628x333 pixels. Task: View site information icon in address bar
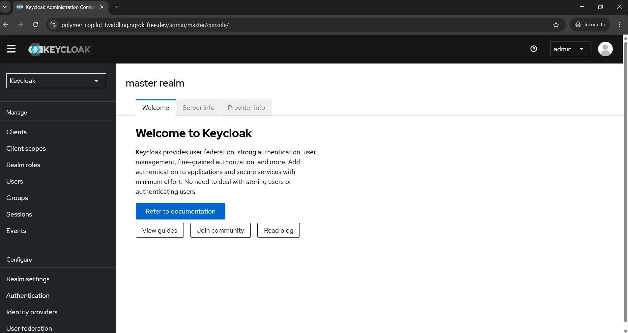tap(53, 25)
